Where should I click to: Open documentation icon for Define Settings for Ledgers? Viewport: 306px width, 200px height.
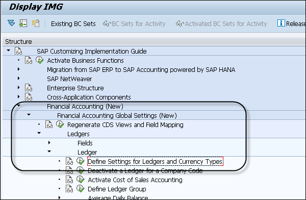[x=69, y=161]
